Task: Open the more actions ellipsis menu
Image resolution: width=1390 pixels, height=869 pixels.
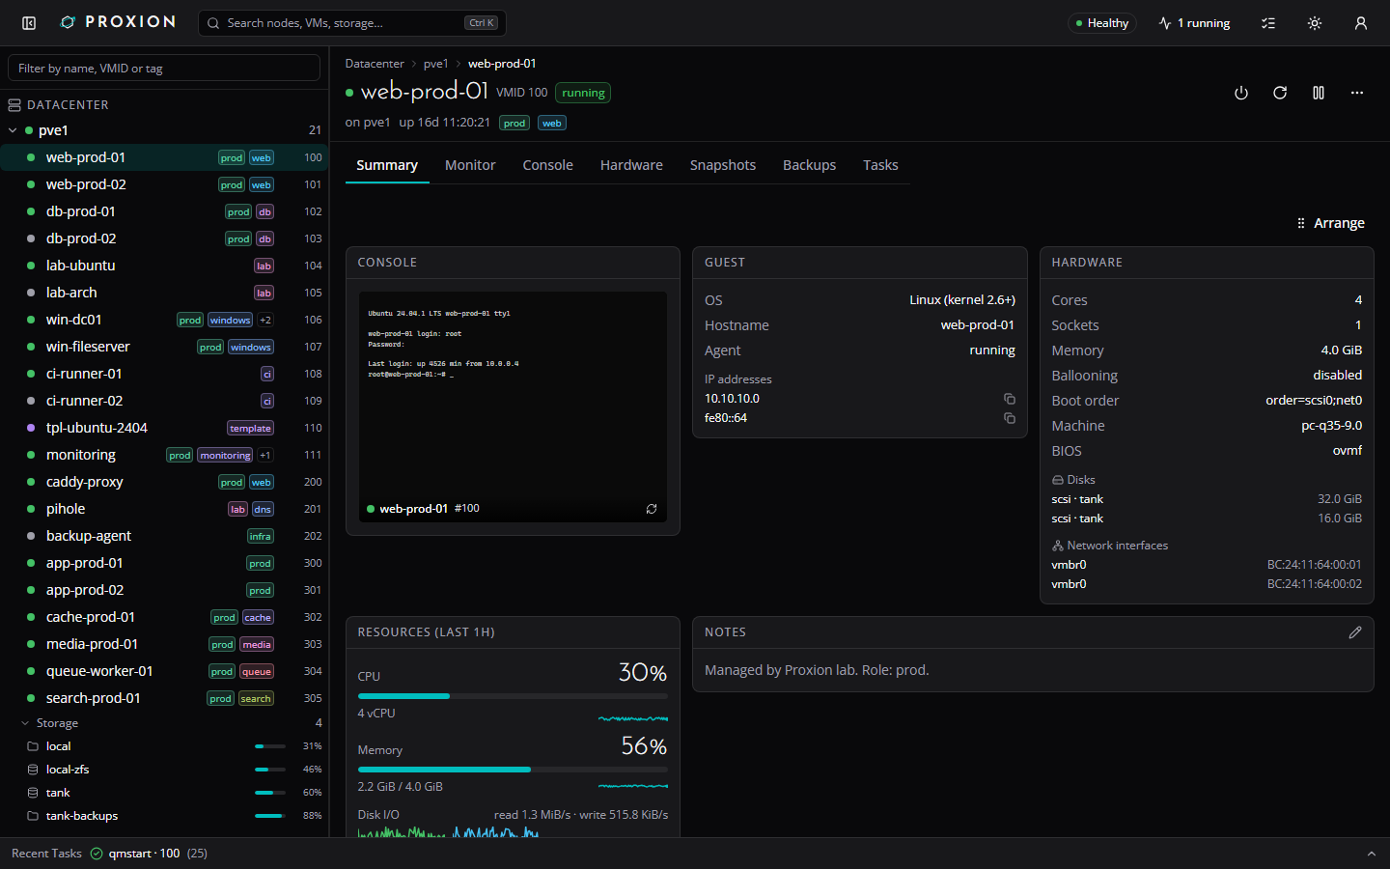Action: [x=1357, y=93]
